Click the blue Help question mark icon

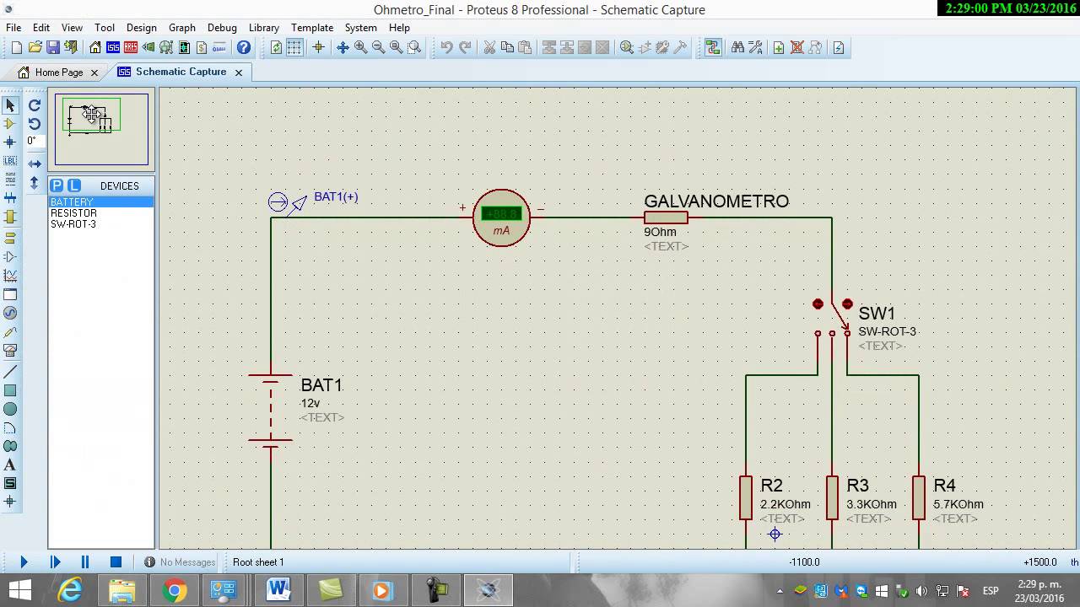(x=244, y=47)
